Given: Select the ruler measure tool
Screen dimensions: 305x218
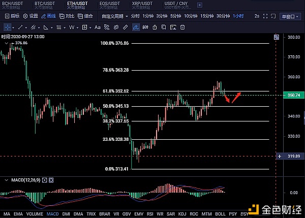Looking at the screenshot, I should tap(126, 27).
